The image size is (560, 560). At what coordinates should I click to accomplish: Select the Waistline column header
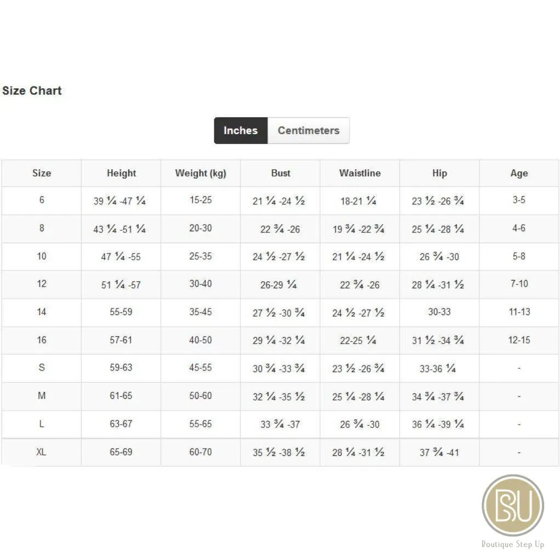point(360,173)
